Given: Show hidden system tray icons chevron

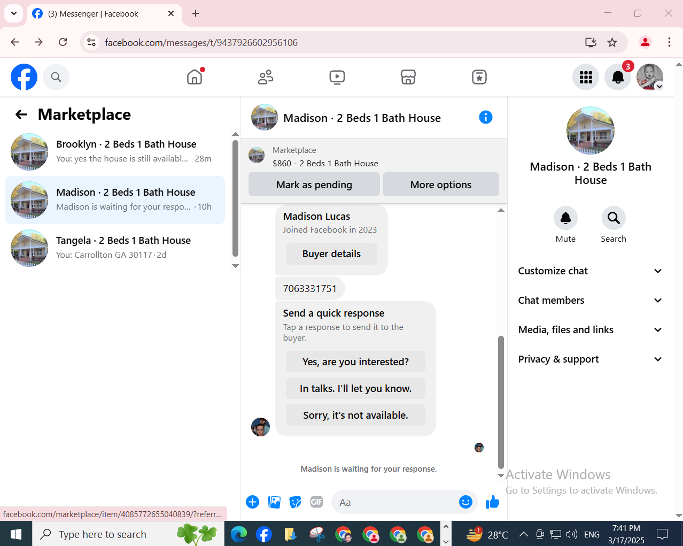Looking at the screenshot, I should click(x=524, y=534).
